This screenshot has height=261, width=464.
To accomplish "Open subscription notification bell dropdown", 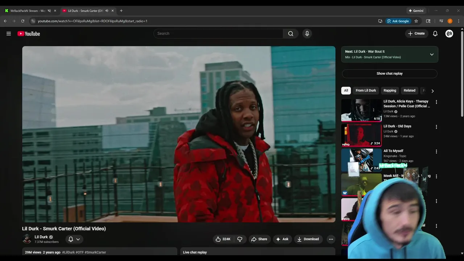I will click(74, 239).
